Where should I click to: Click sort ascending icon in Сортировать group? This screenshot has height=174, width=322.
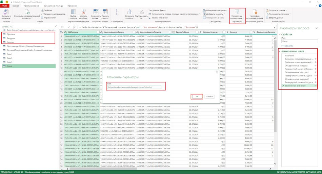(117, 10)
